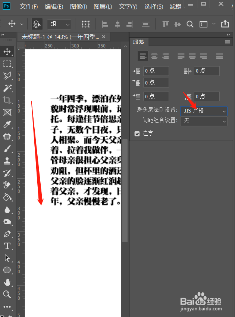Open the 避头尾法则设置 JIS 严格 dropdown

(x=204, y=111)
